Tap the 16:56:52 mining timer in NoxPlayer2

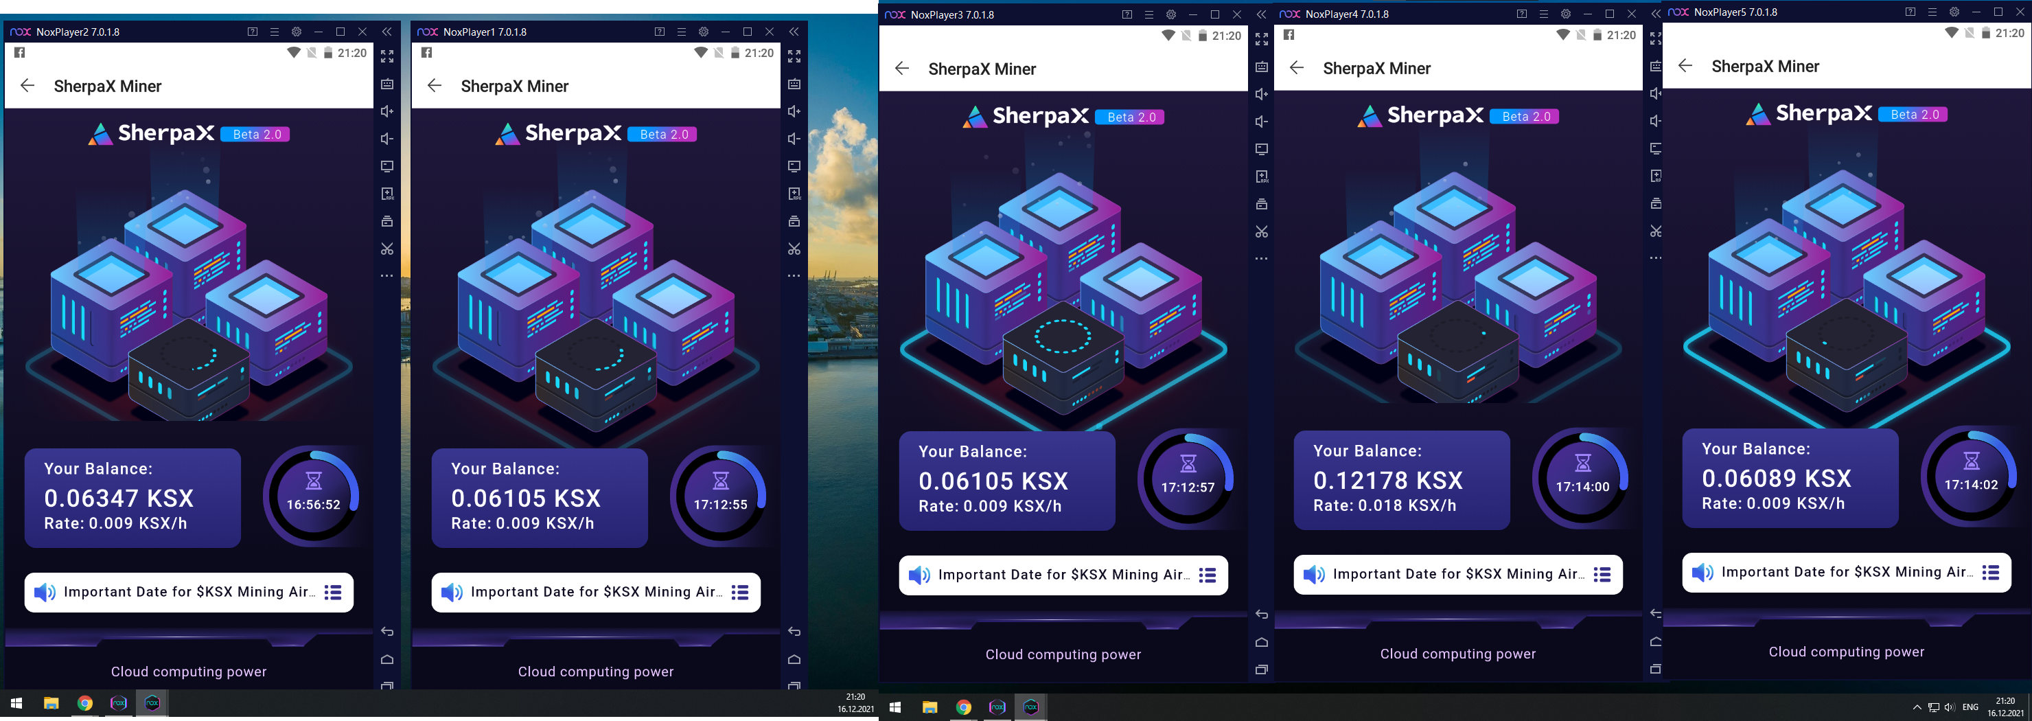pyautogui.click(x=313, y=496)
